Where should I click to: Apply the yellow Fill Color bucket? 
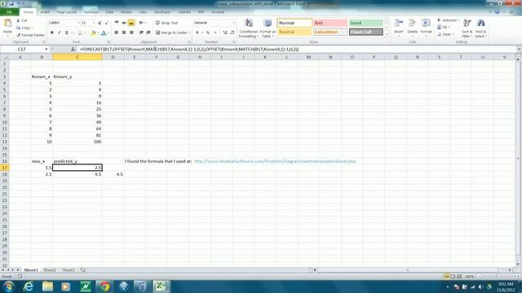coord(93,33)
